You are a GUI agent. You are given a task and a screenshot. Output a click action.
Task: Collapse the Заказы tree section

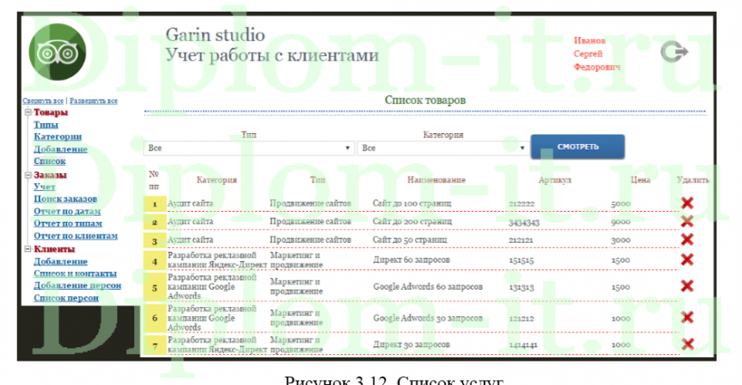(x=28, y=175)
